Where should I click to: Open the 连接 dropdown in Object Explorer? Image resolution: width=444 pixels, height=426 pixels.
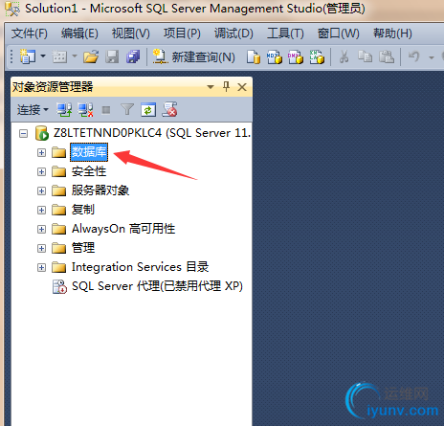pos(33,110)
